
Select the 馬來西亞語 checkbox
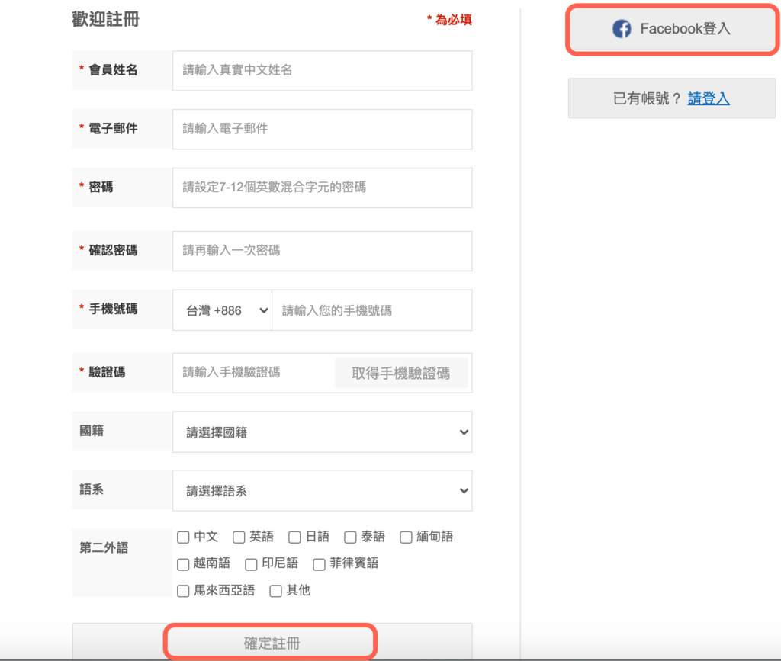click(x=183, y=591)
